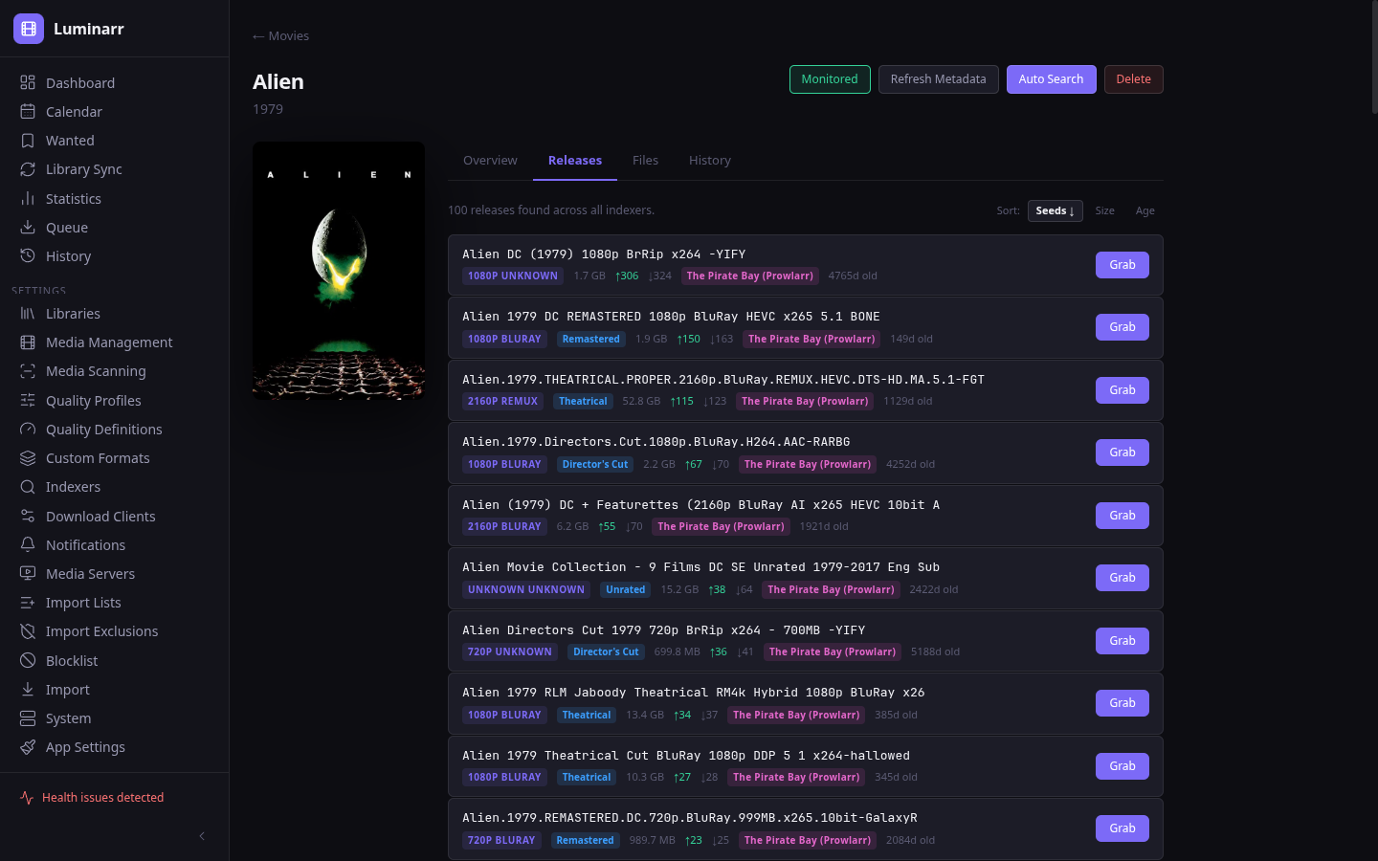Open Quality Profiles settings
The width and height of the screenshot is (1378, 861).
[x=94, y=400]
